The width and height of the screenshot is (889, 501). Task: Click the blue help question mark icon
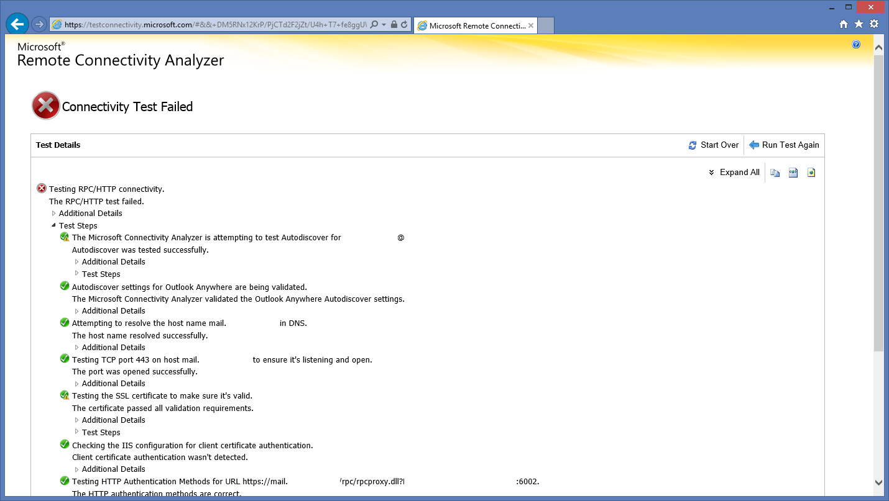point(856,44)
